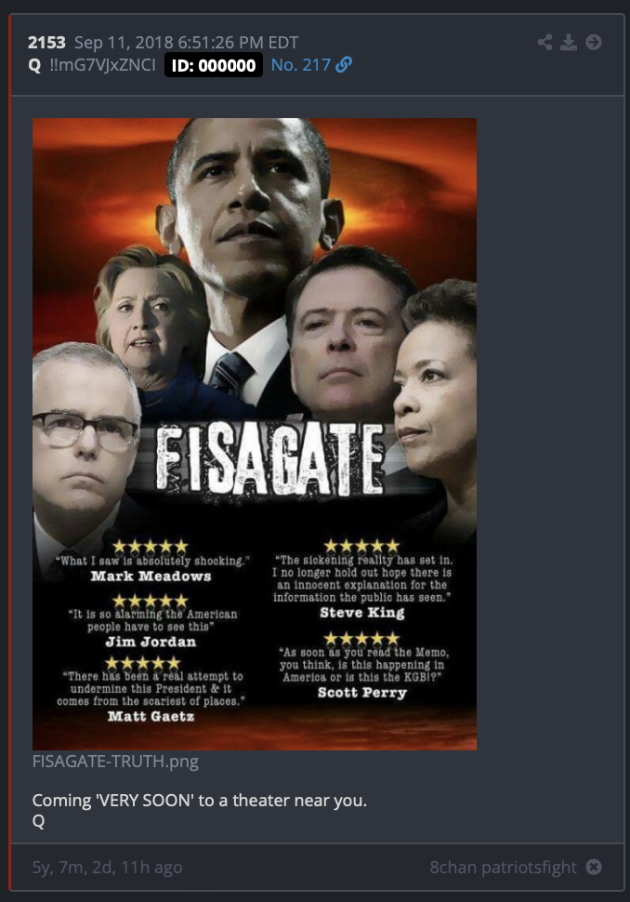The width and height of the screenshot is (630, 902).
Task: Click the Sep 11, 2018 timestamp
Action: [x=186, y=43]
